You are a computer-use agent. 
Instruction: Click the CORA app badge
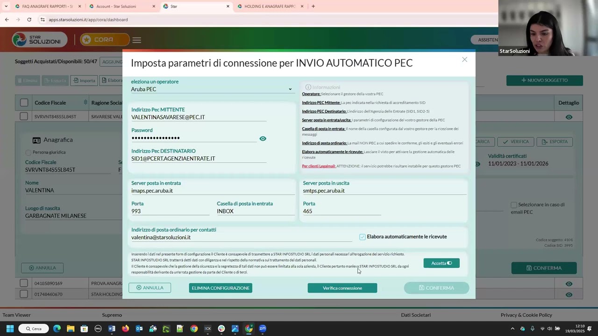[x=105, y=40]
